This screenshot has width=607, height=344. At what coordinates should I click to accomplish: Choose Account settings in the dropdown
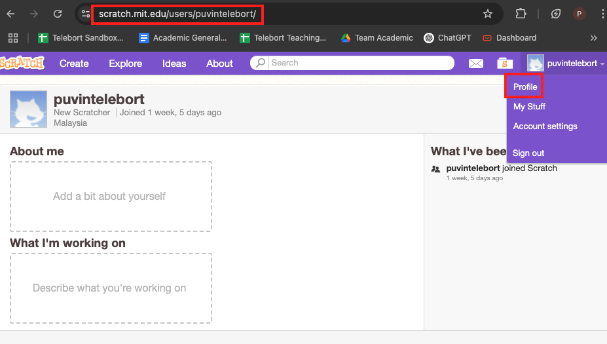(545, 126)
